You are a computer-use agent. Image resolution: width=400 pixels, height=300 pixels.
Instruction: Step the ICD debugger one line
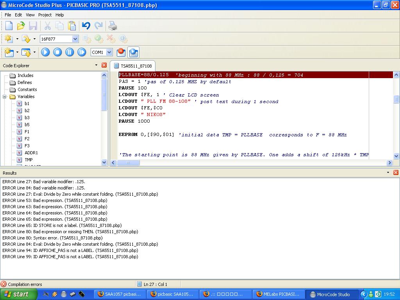(x=82, y=52)
